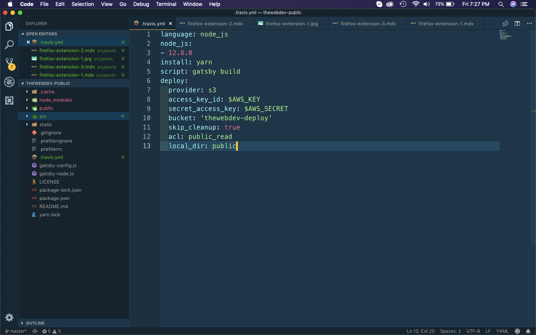Viewport: 536px width, 335px height.
Task: Open the macOS Notification Center icon
Action: [524, 4]
